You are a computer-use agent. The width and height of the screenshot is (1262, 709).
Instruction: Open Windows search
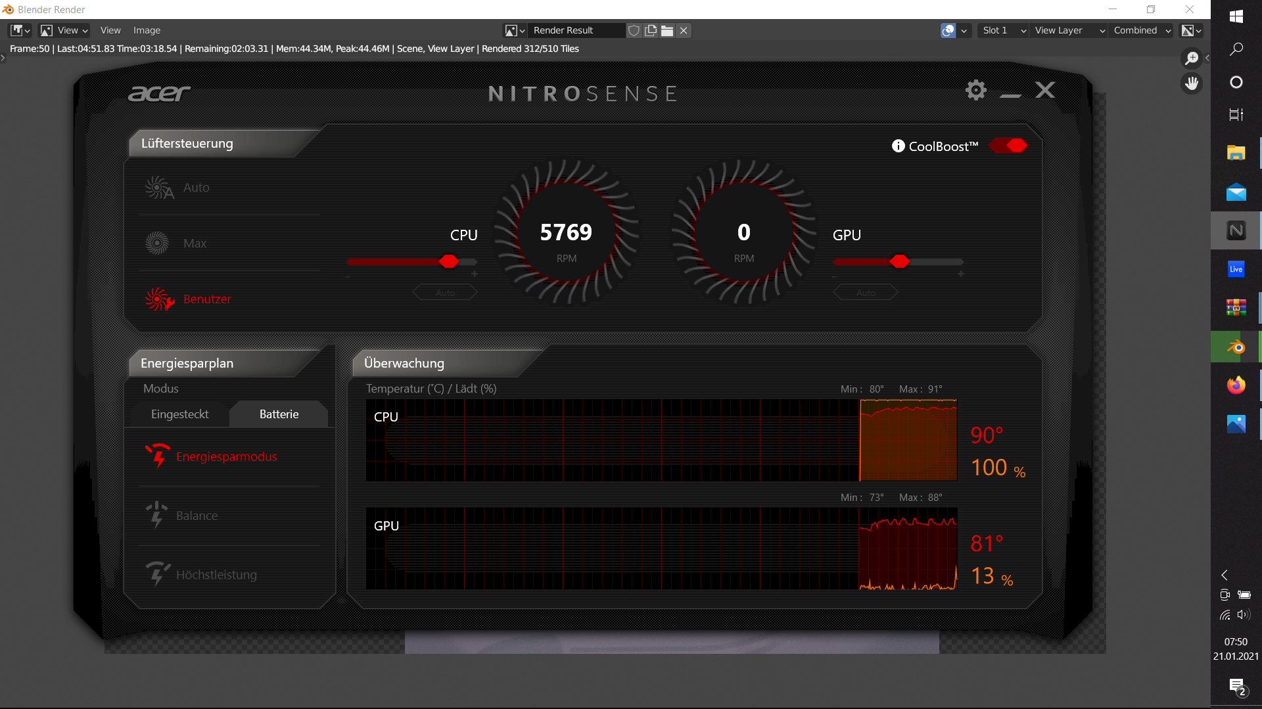click(x=1236, y=49)
